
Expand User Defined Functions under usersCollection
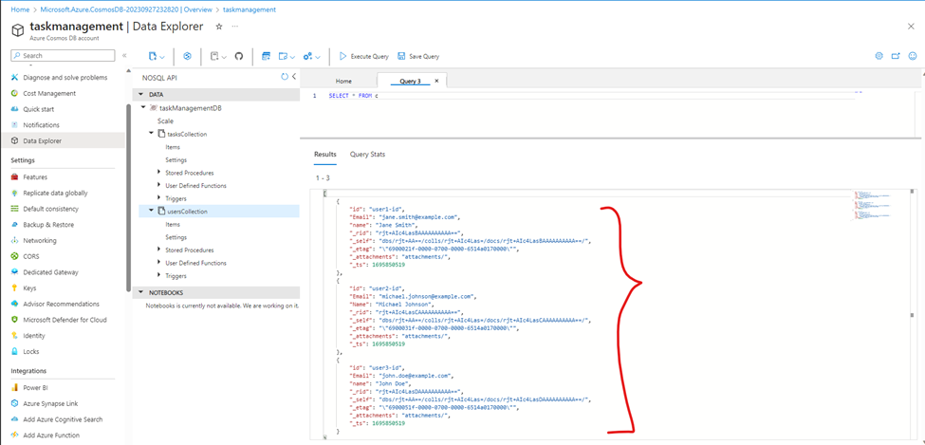pyautogui.click(x=159, y=263)
